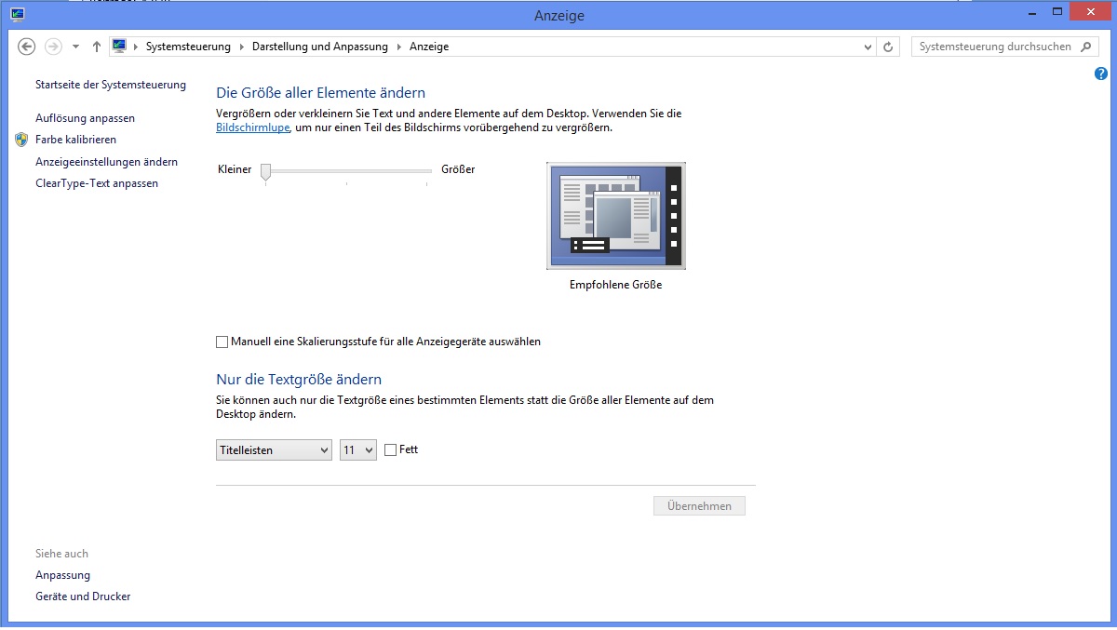Maximize the Anzeige window
The width and height of the screenshot is (1117, 630).
coord(1056,11)
